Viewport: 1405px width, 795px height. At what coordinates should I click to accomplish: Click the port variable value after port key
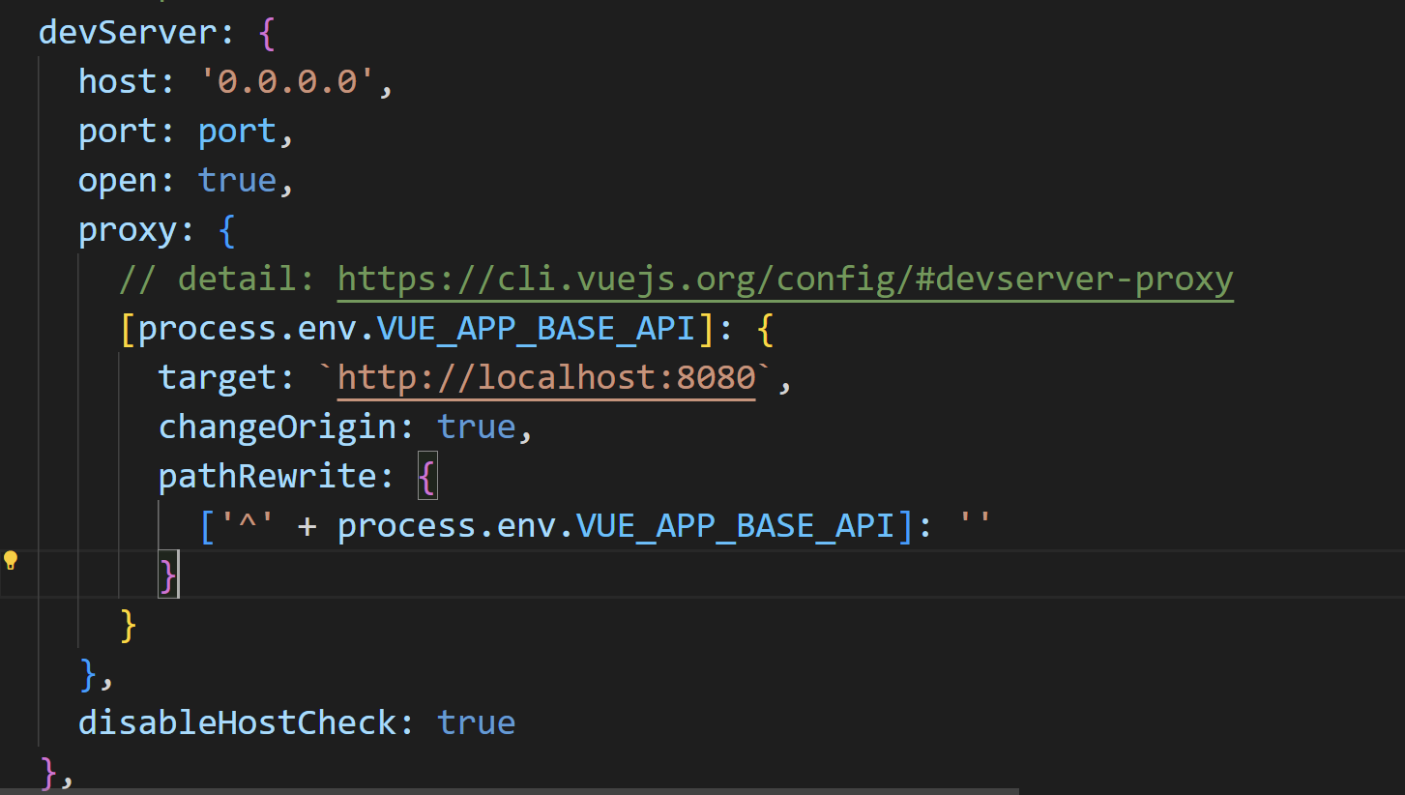pos(237,132)
